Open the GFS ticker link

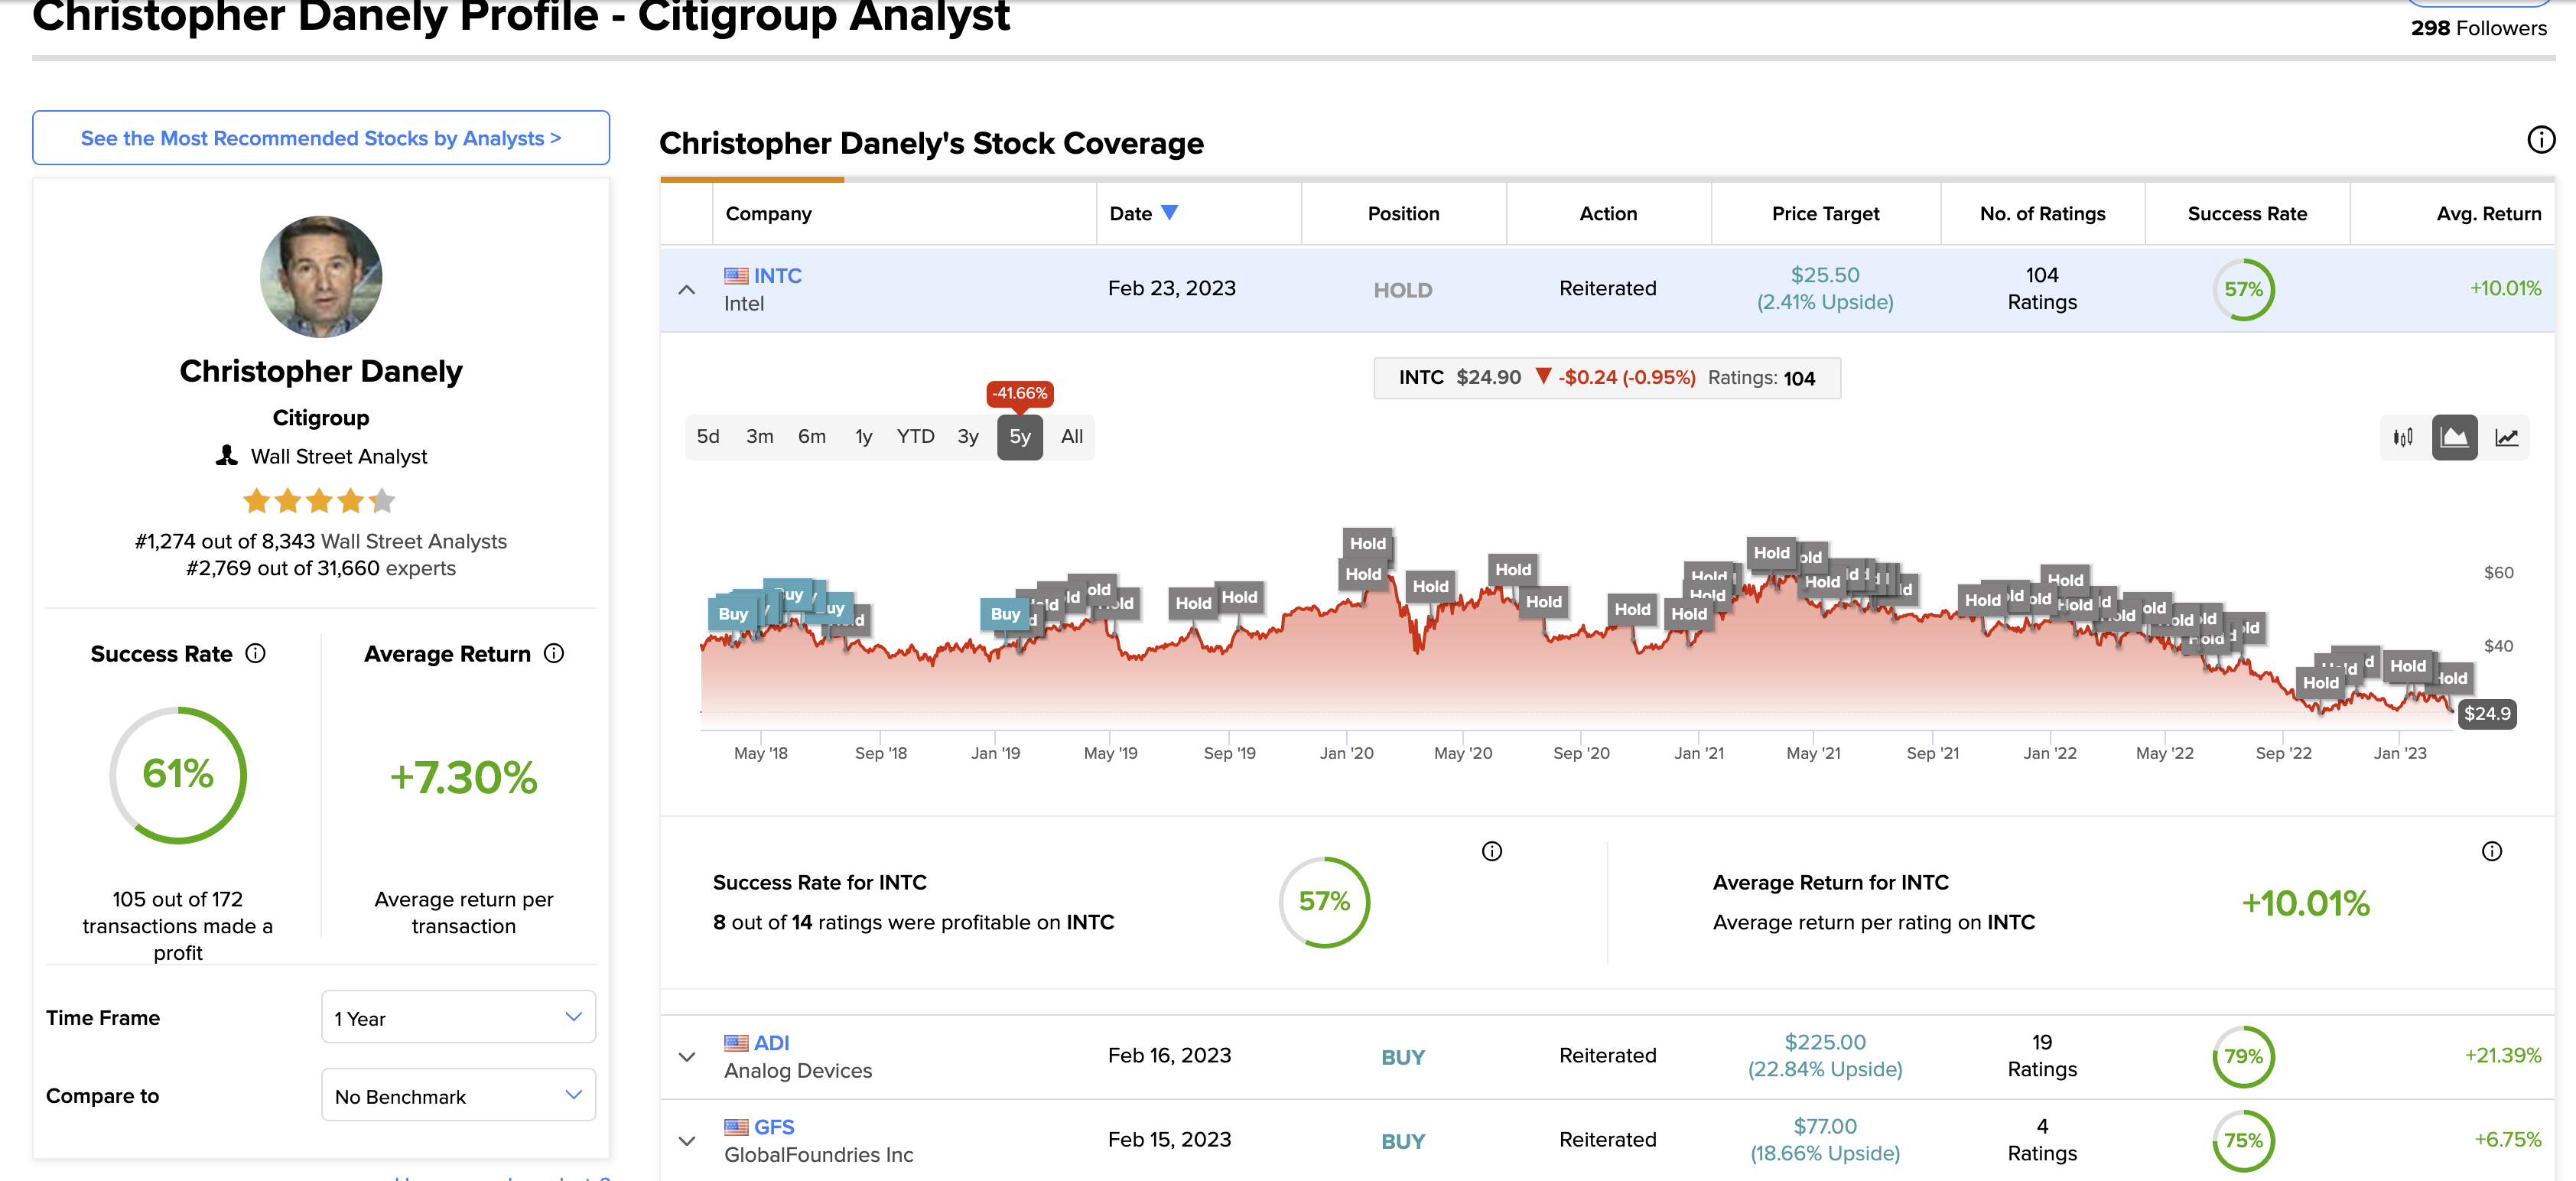773,1127
